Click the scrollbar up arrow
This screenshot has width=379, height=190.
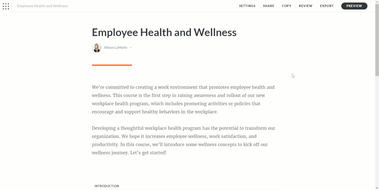point(377,2)
